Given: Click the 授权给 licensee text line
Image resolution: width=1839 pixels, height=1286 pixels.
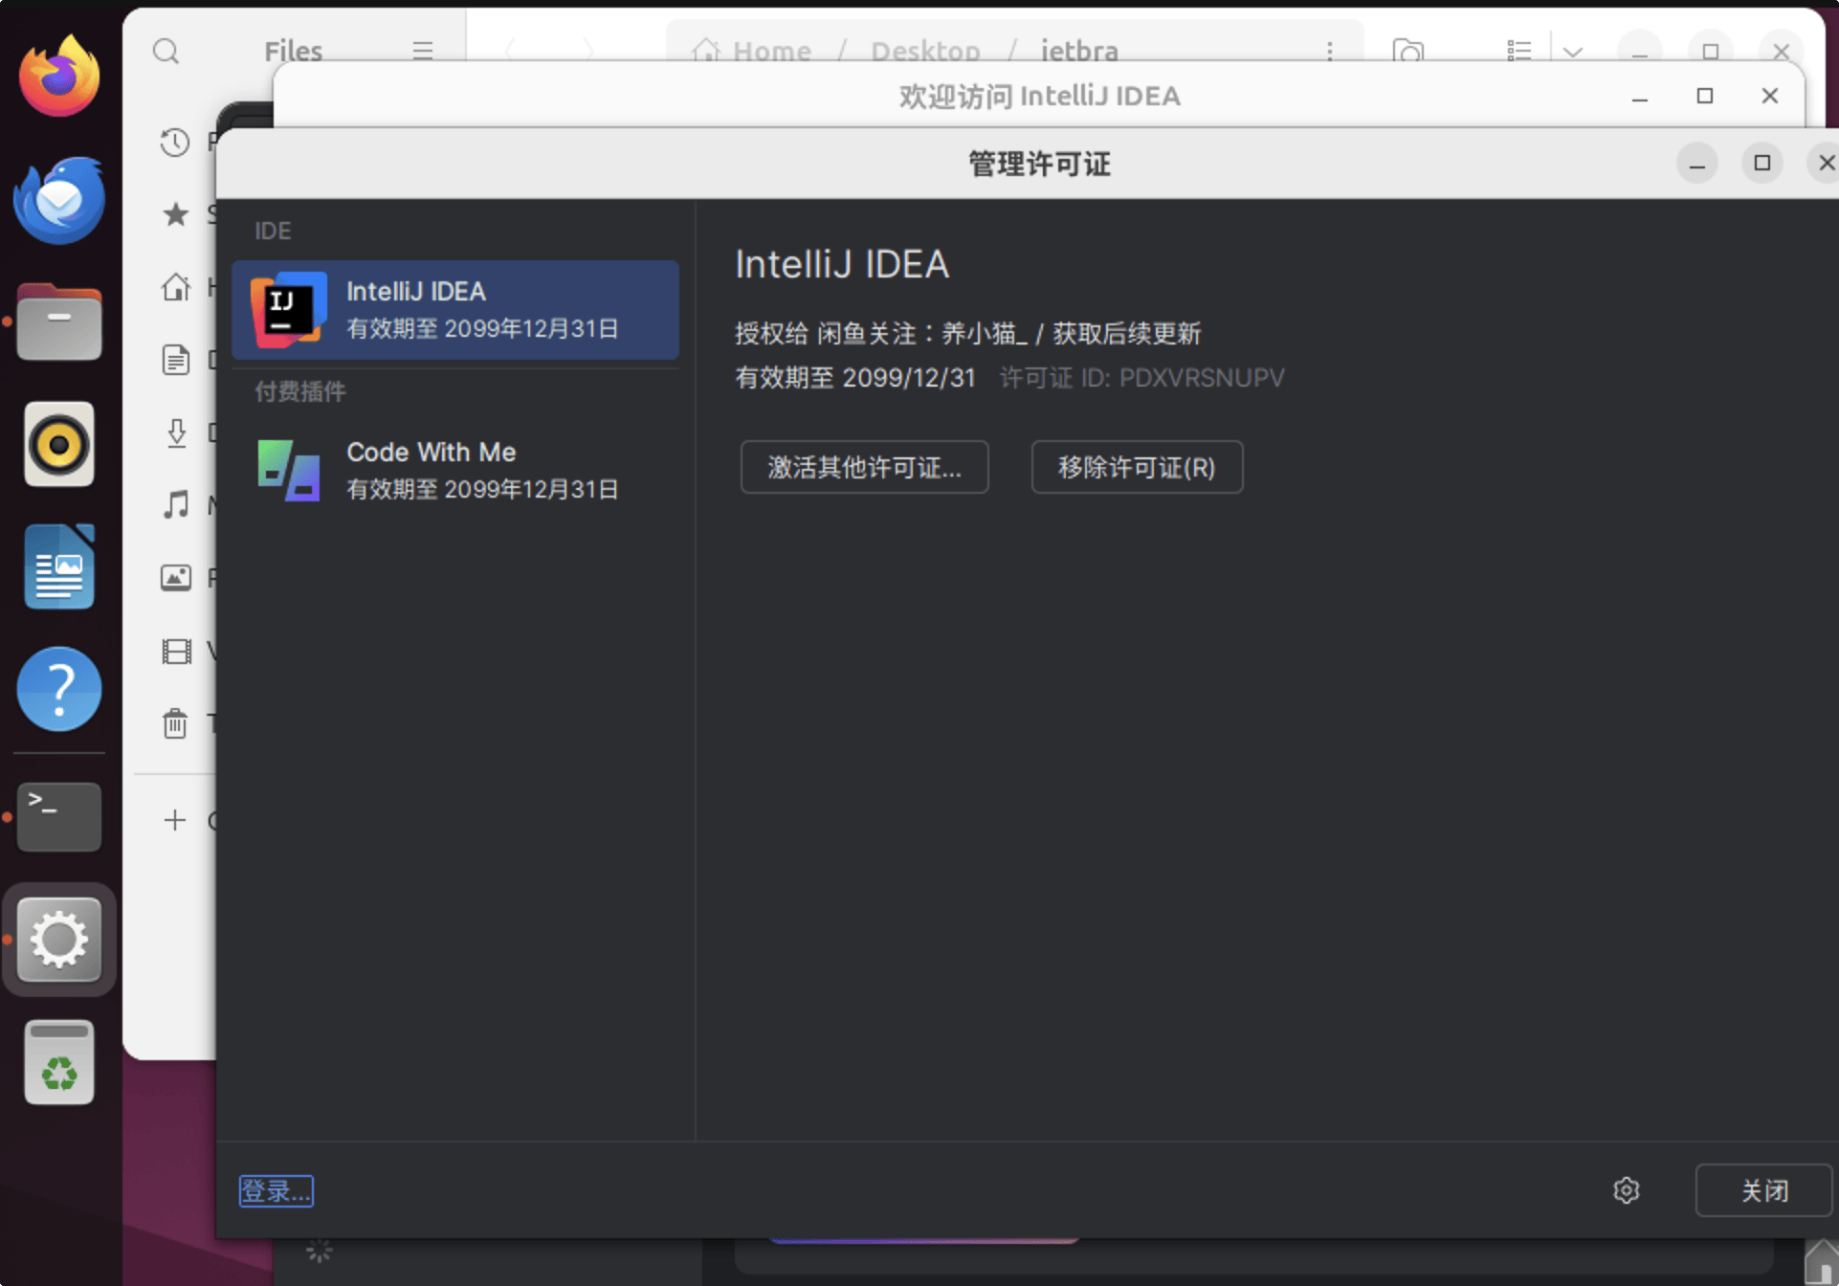Looking at the screenshot, I should pyautogui.click(x=967, y=333).
